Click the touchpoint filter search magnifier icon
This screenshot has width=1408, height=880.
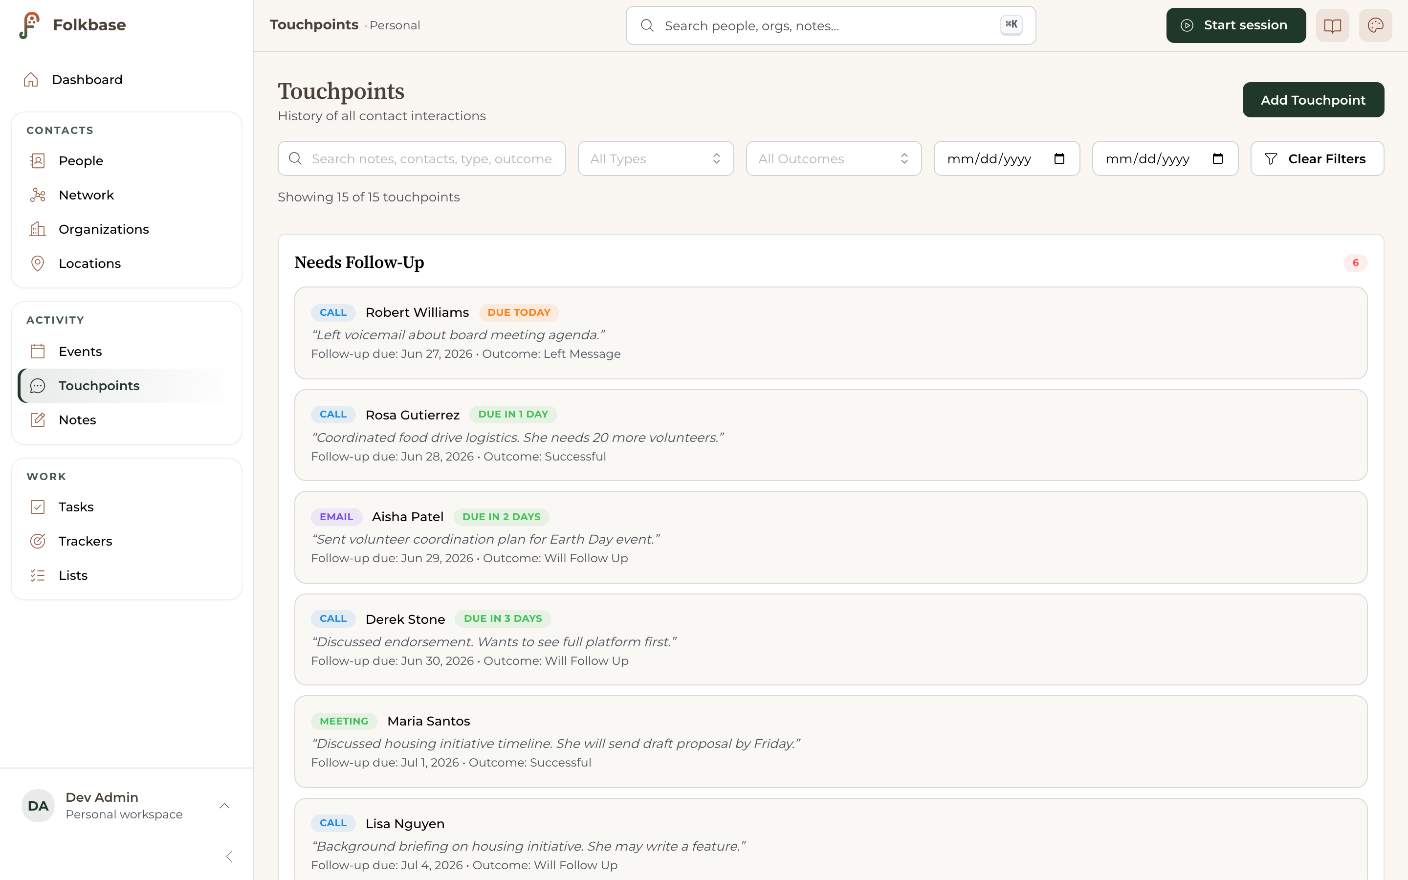pos(296,159)
